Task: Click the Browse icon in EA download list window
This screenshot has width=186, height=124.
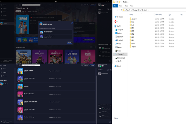Action: click(x=2, y=69)
